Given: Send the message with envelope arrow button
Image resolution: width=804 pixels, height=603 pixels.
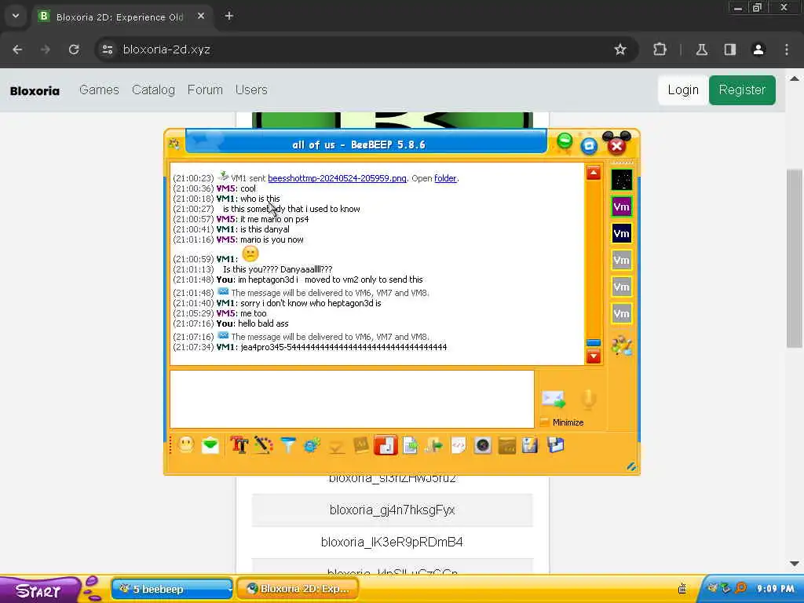Looking at the screenshot, I should click(554, 399).
